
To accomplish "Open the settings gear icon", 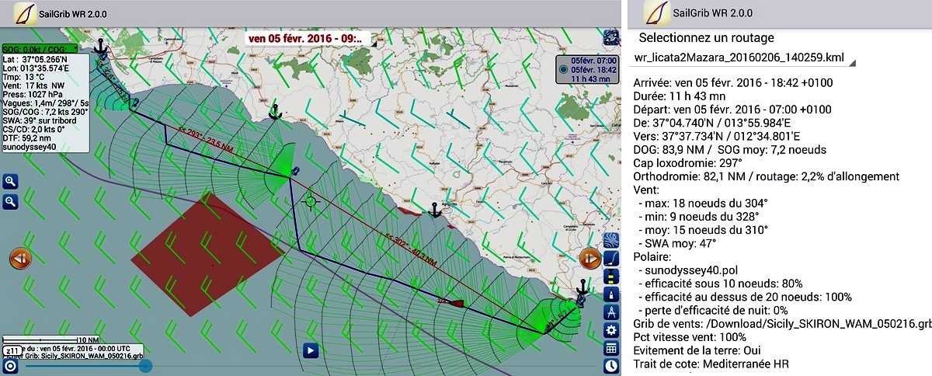I will (611, 330).
